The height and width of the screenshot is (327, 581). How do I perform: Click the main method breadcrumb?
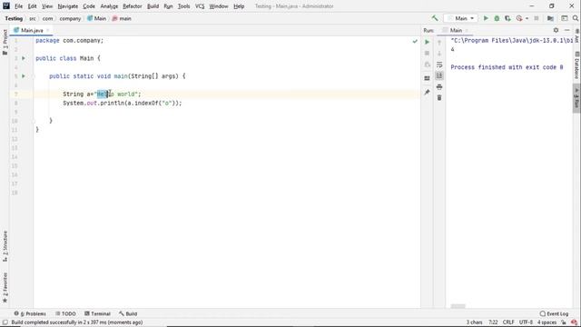tap(122, 18)
